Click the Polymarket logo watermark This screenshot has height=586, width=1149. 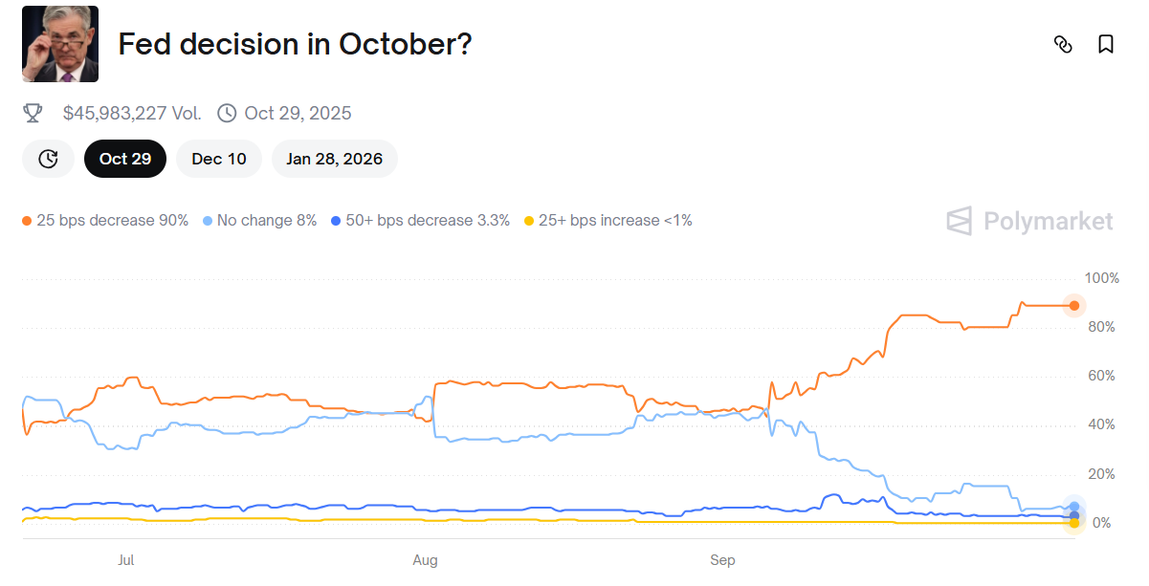coord(1028,221)
